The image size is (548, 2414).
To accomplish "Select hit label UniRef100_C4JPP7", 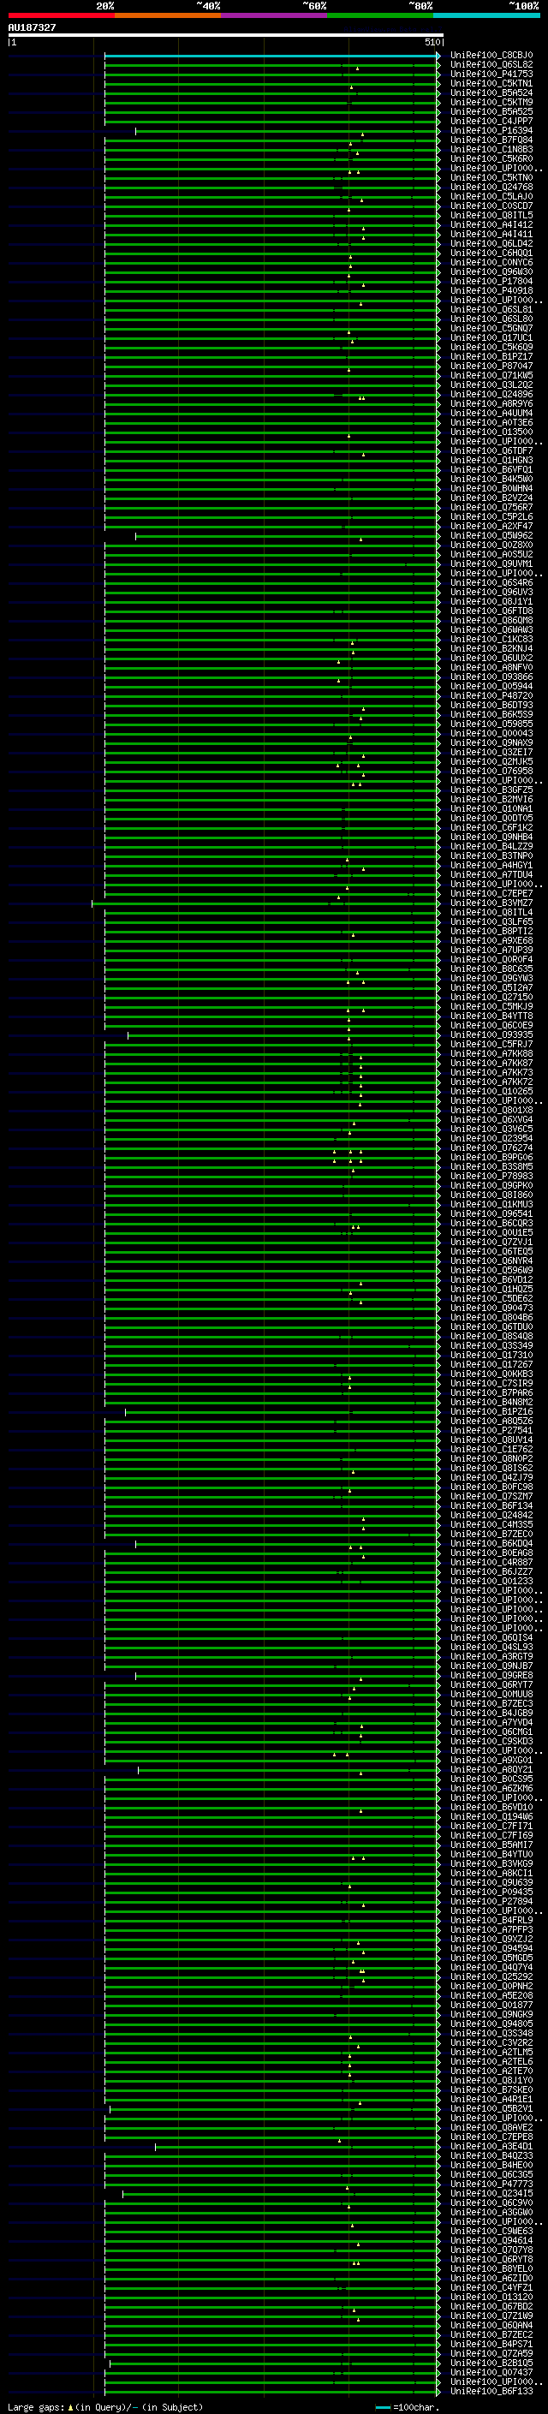I will (491, 121).
